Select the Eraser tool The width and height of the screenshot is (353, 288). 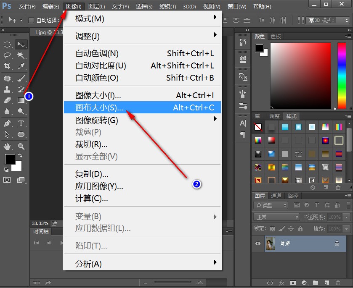pos(7,100)
